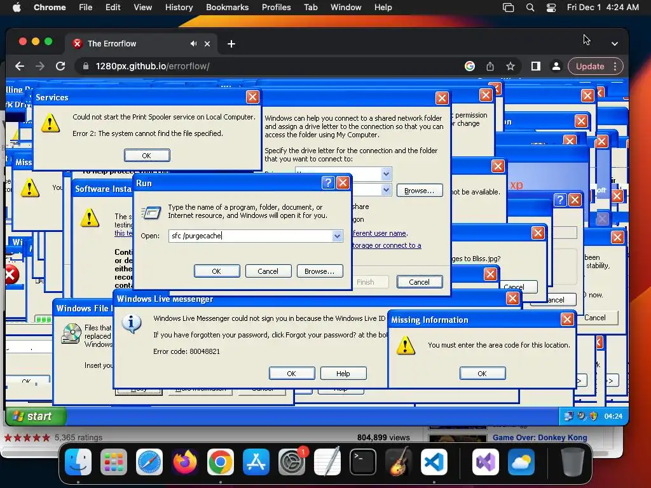Viewport: 651px width, 488px height.
Task: Open the History menu
Action: 179,8
